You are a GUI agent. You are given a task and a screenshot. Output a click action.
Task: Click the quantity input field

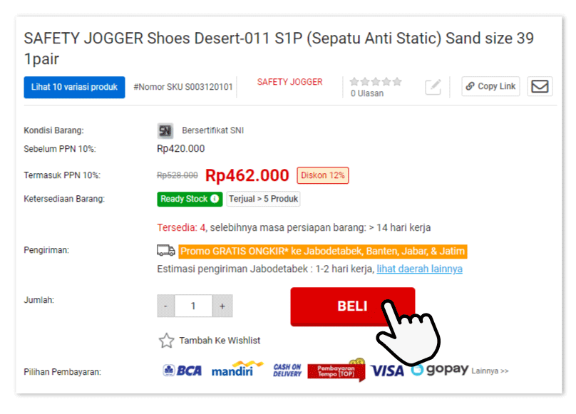coord(194,306)
